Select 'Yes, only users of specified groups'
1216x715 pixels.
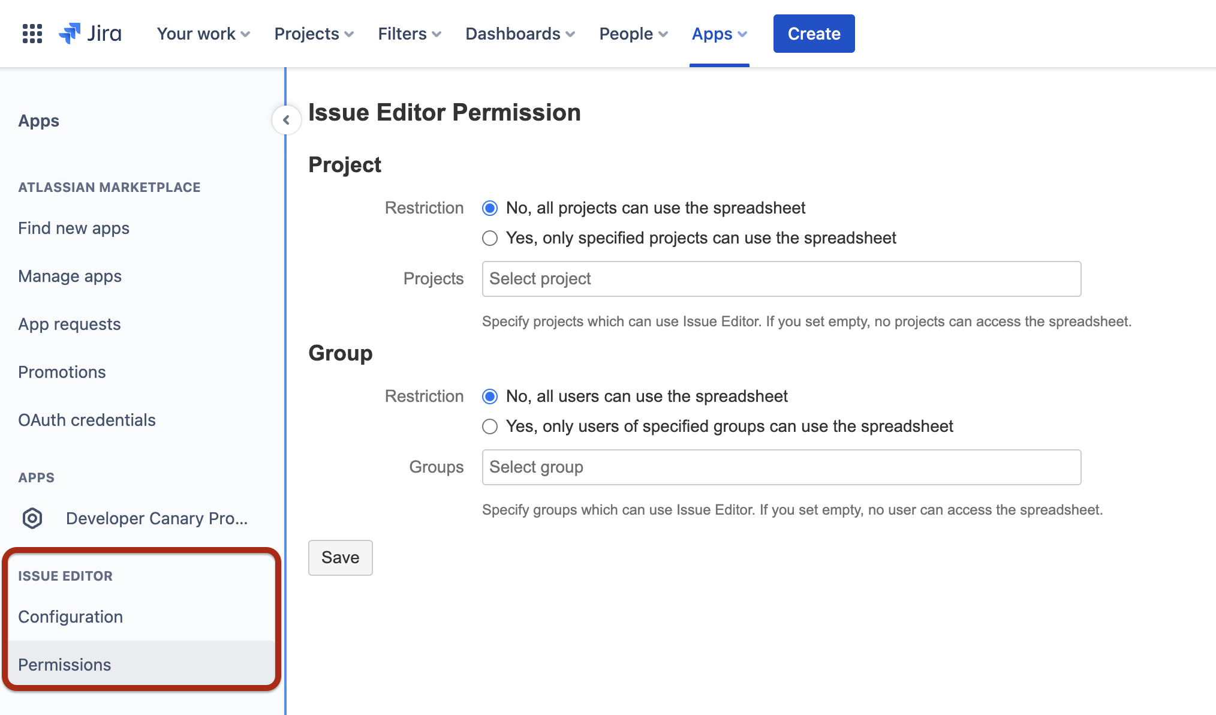coord(490,426)
